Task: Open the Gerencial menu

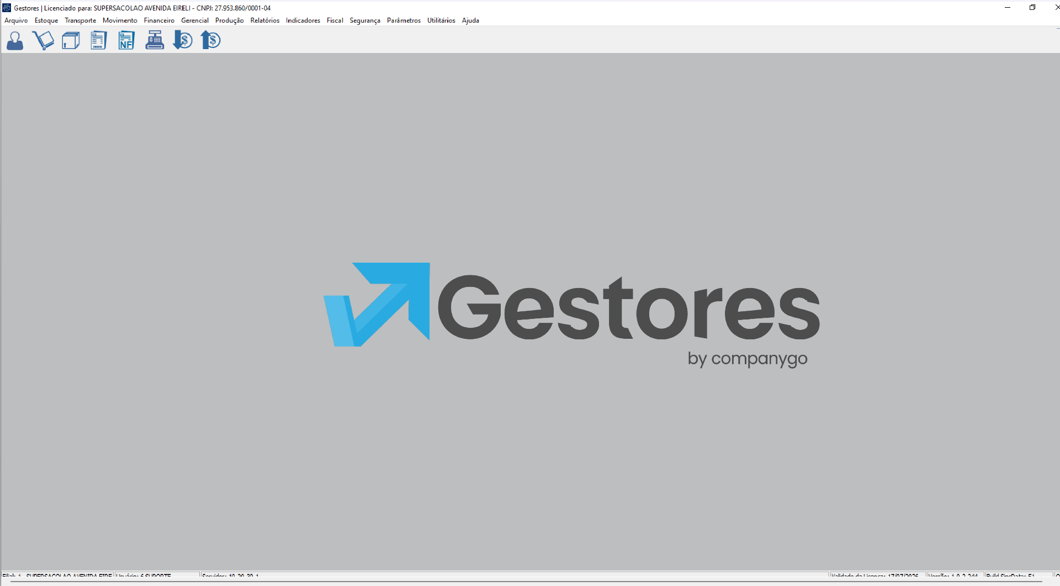Action: pyautogui.click(x=195, y=20)
